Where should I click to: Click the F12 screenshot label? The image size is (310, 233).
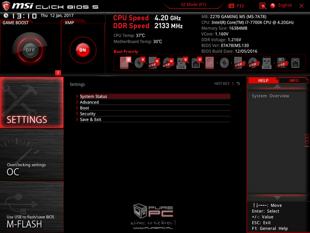click(x=240, y=6)
